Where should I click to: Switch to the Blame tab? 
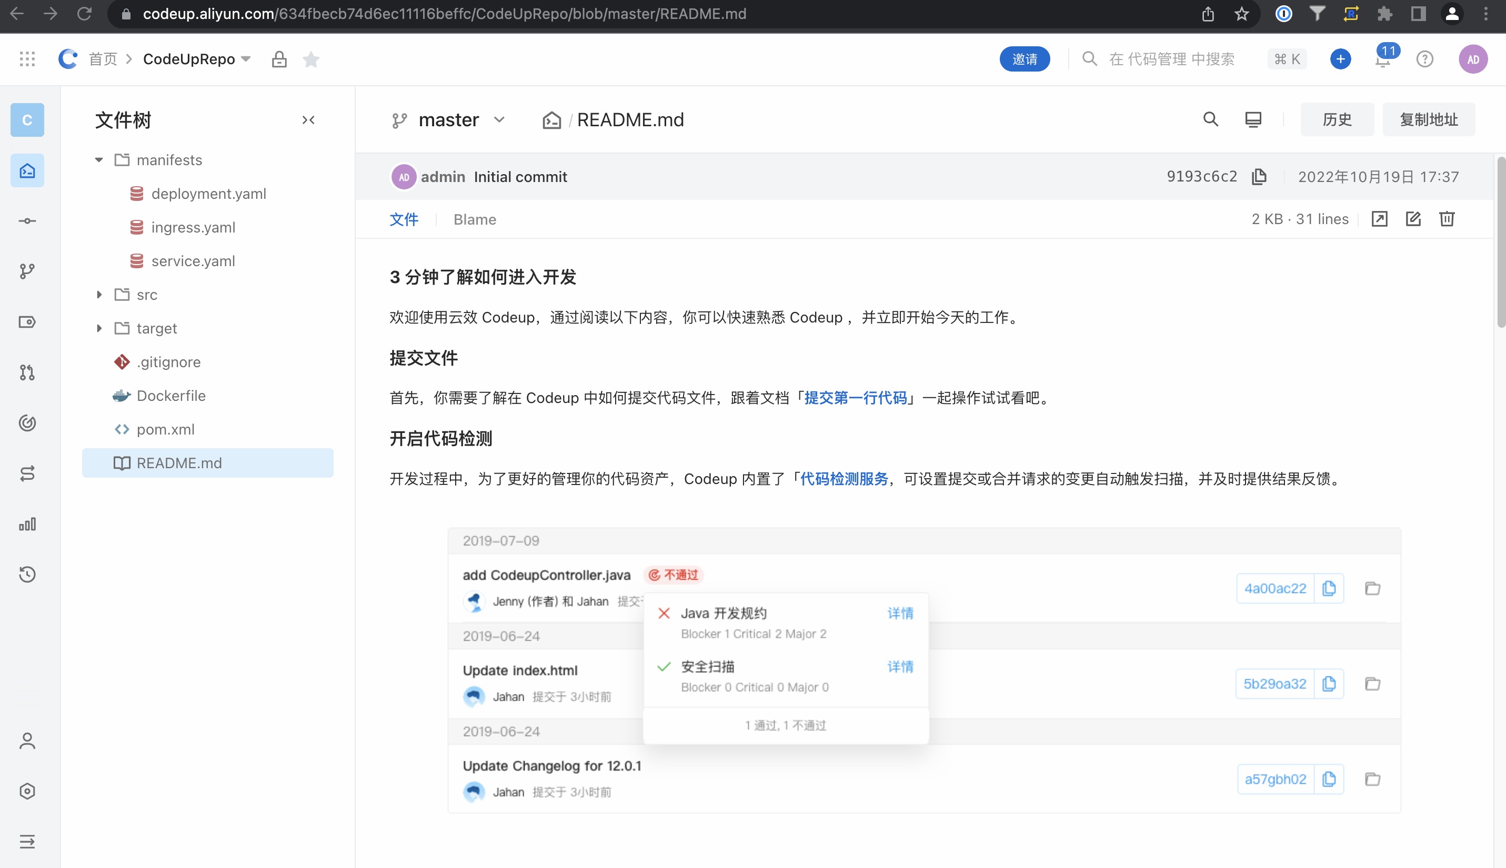point(475,219)
